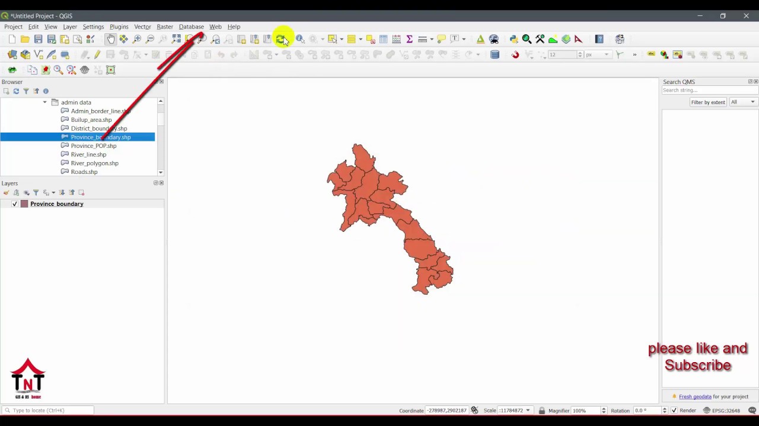
Task: Open Data Source Manager icon
Action: click(x=12, y=54)
